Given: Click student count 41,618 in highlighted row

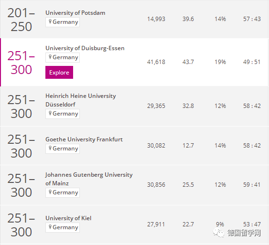Looking at the screenshot, I should 156,62.
